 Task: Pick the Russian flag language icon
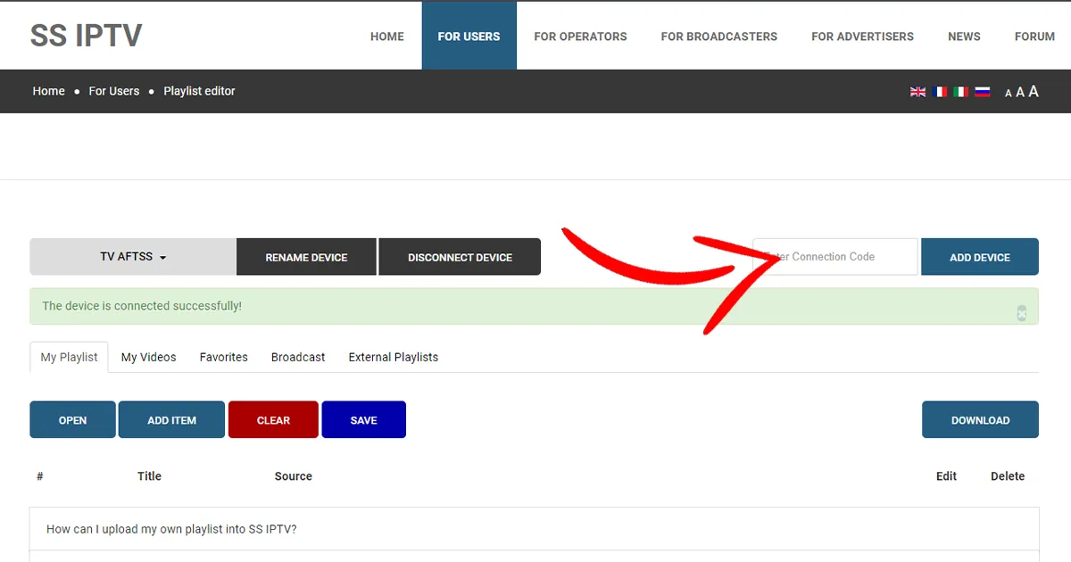(x=982, y=92)
